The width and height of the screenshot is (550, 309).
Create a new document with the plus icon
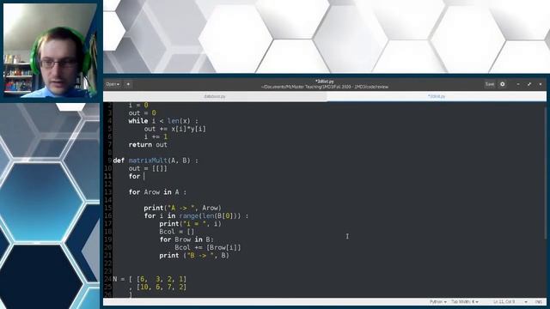pos(128,84)
